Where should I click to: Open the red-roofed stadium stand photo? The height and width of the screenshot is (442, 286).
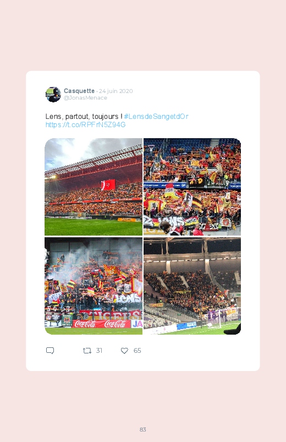[94, 187]
